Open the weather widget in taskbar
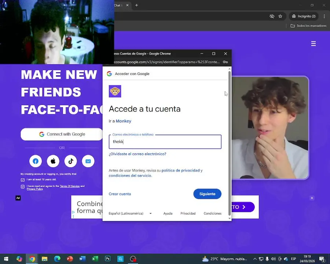Screen dimensions: 330x264 click(x=224, y=259)
